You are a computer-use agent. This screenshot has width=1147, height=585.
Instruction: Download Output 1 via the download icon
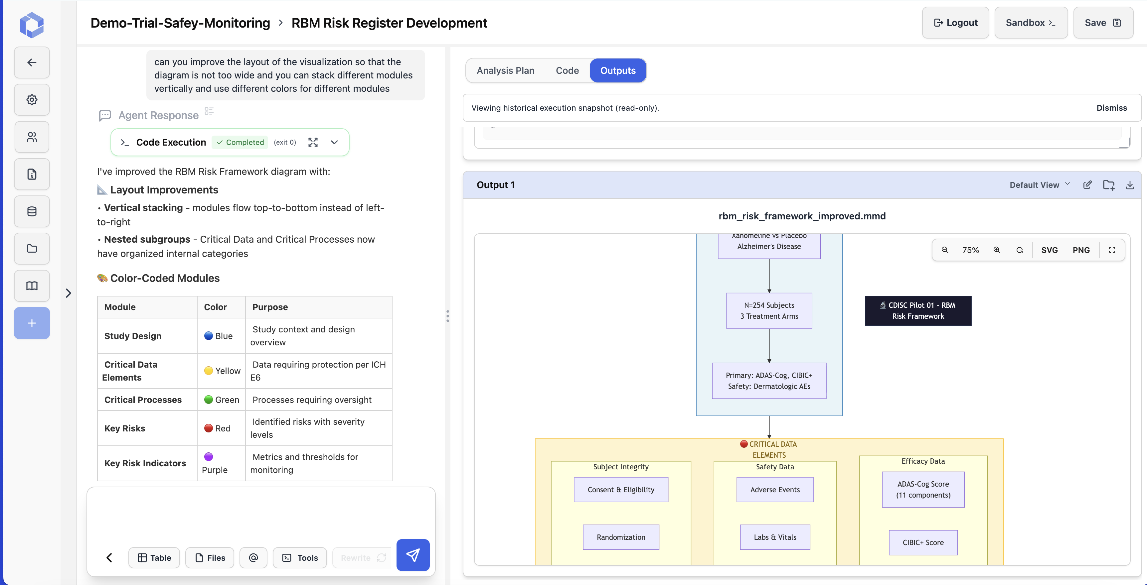[1130, 184]
